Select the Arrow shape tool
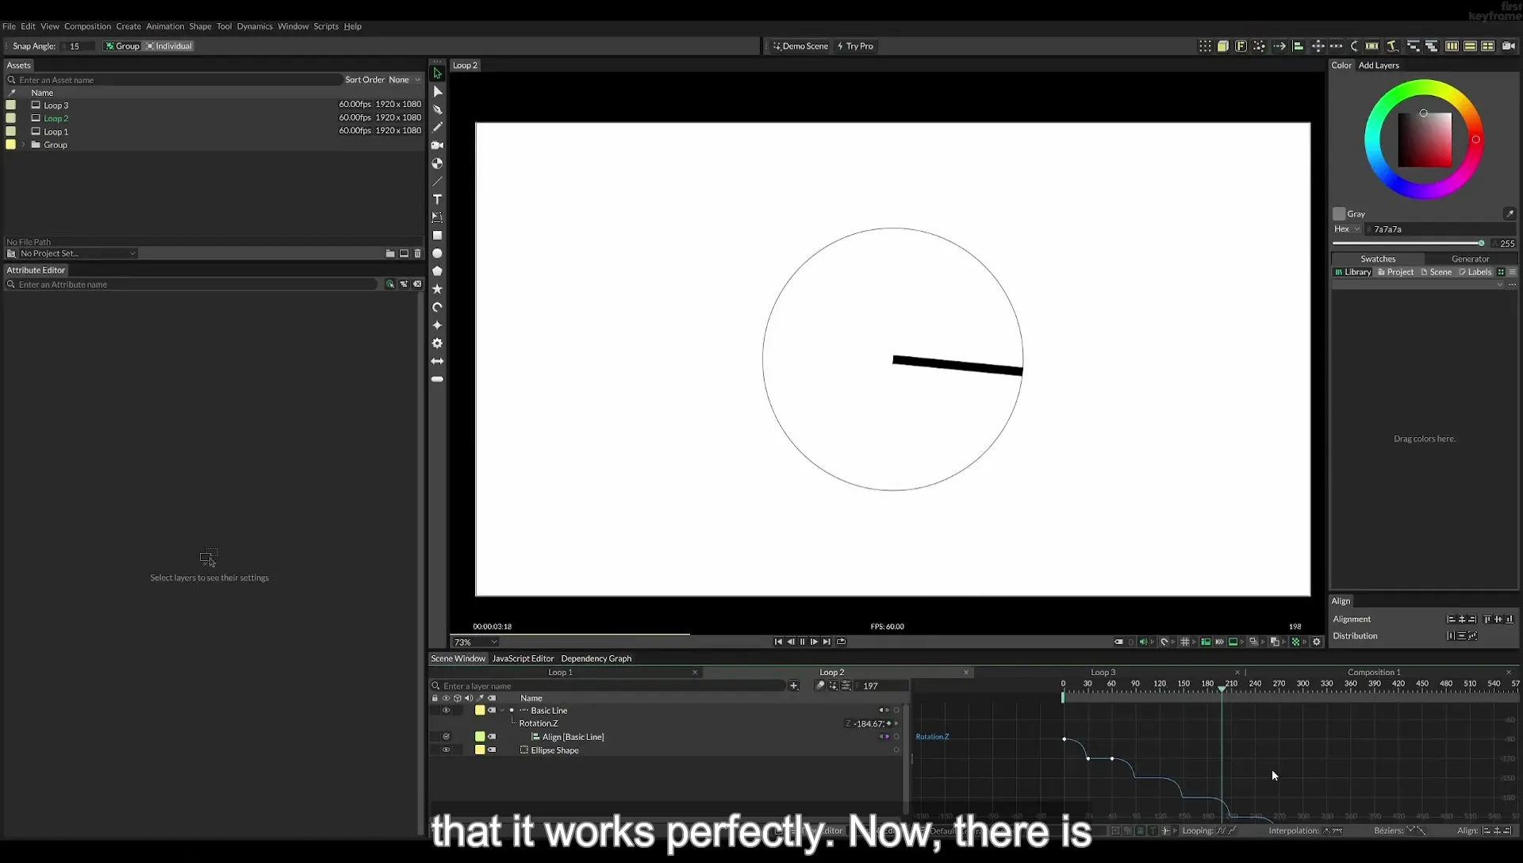Viewport: 1523px width, 863px height. tap(437, 361)
